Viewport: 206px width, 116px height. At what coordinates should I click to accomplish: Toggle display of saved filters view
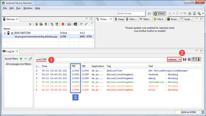pos(194,59)
